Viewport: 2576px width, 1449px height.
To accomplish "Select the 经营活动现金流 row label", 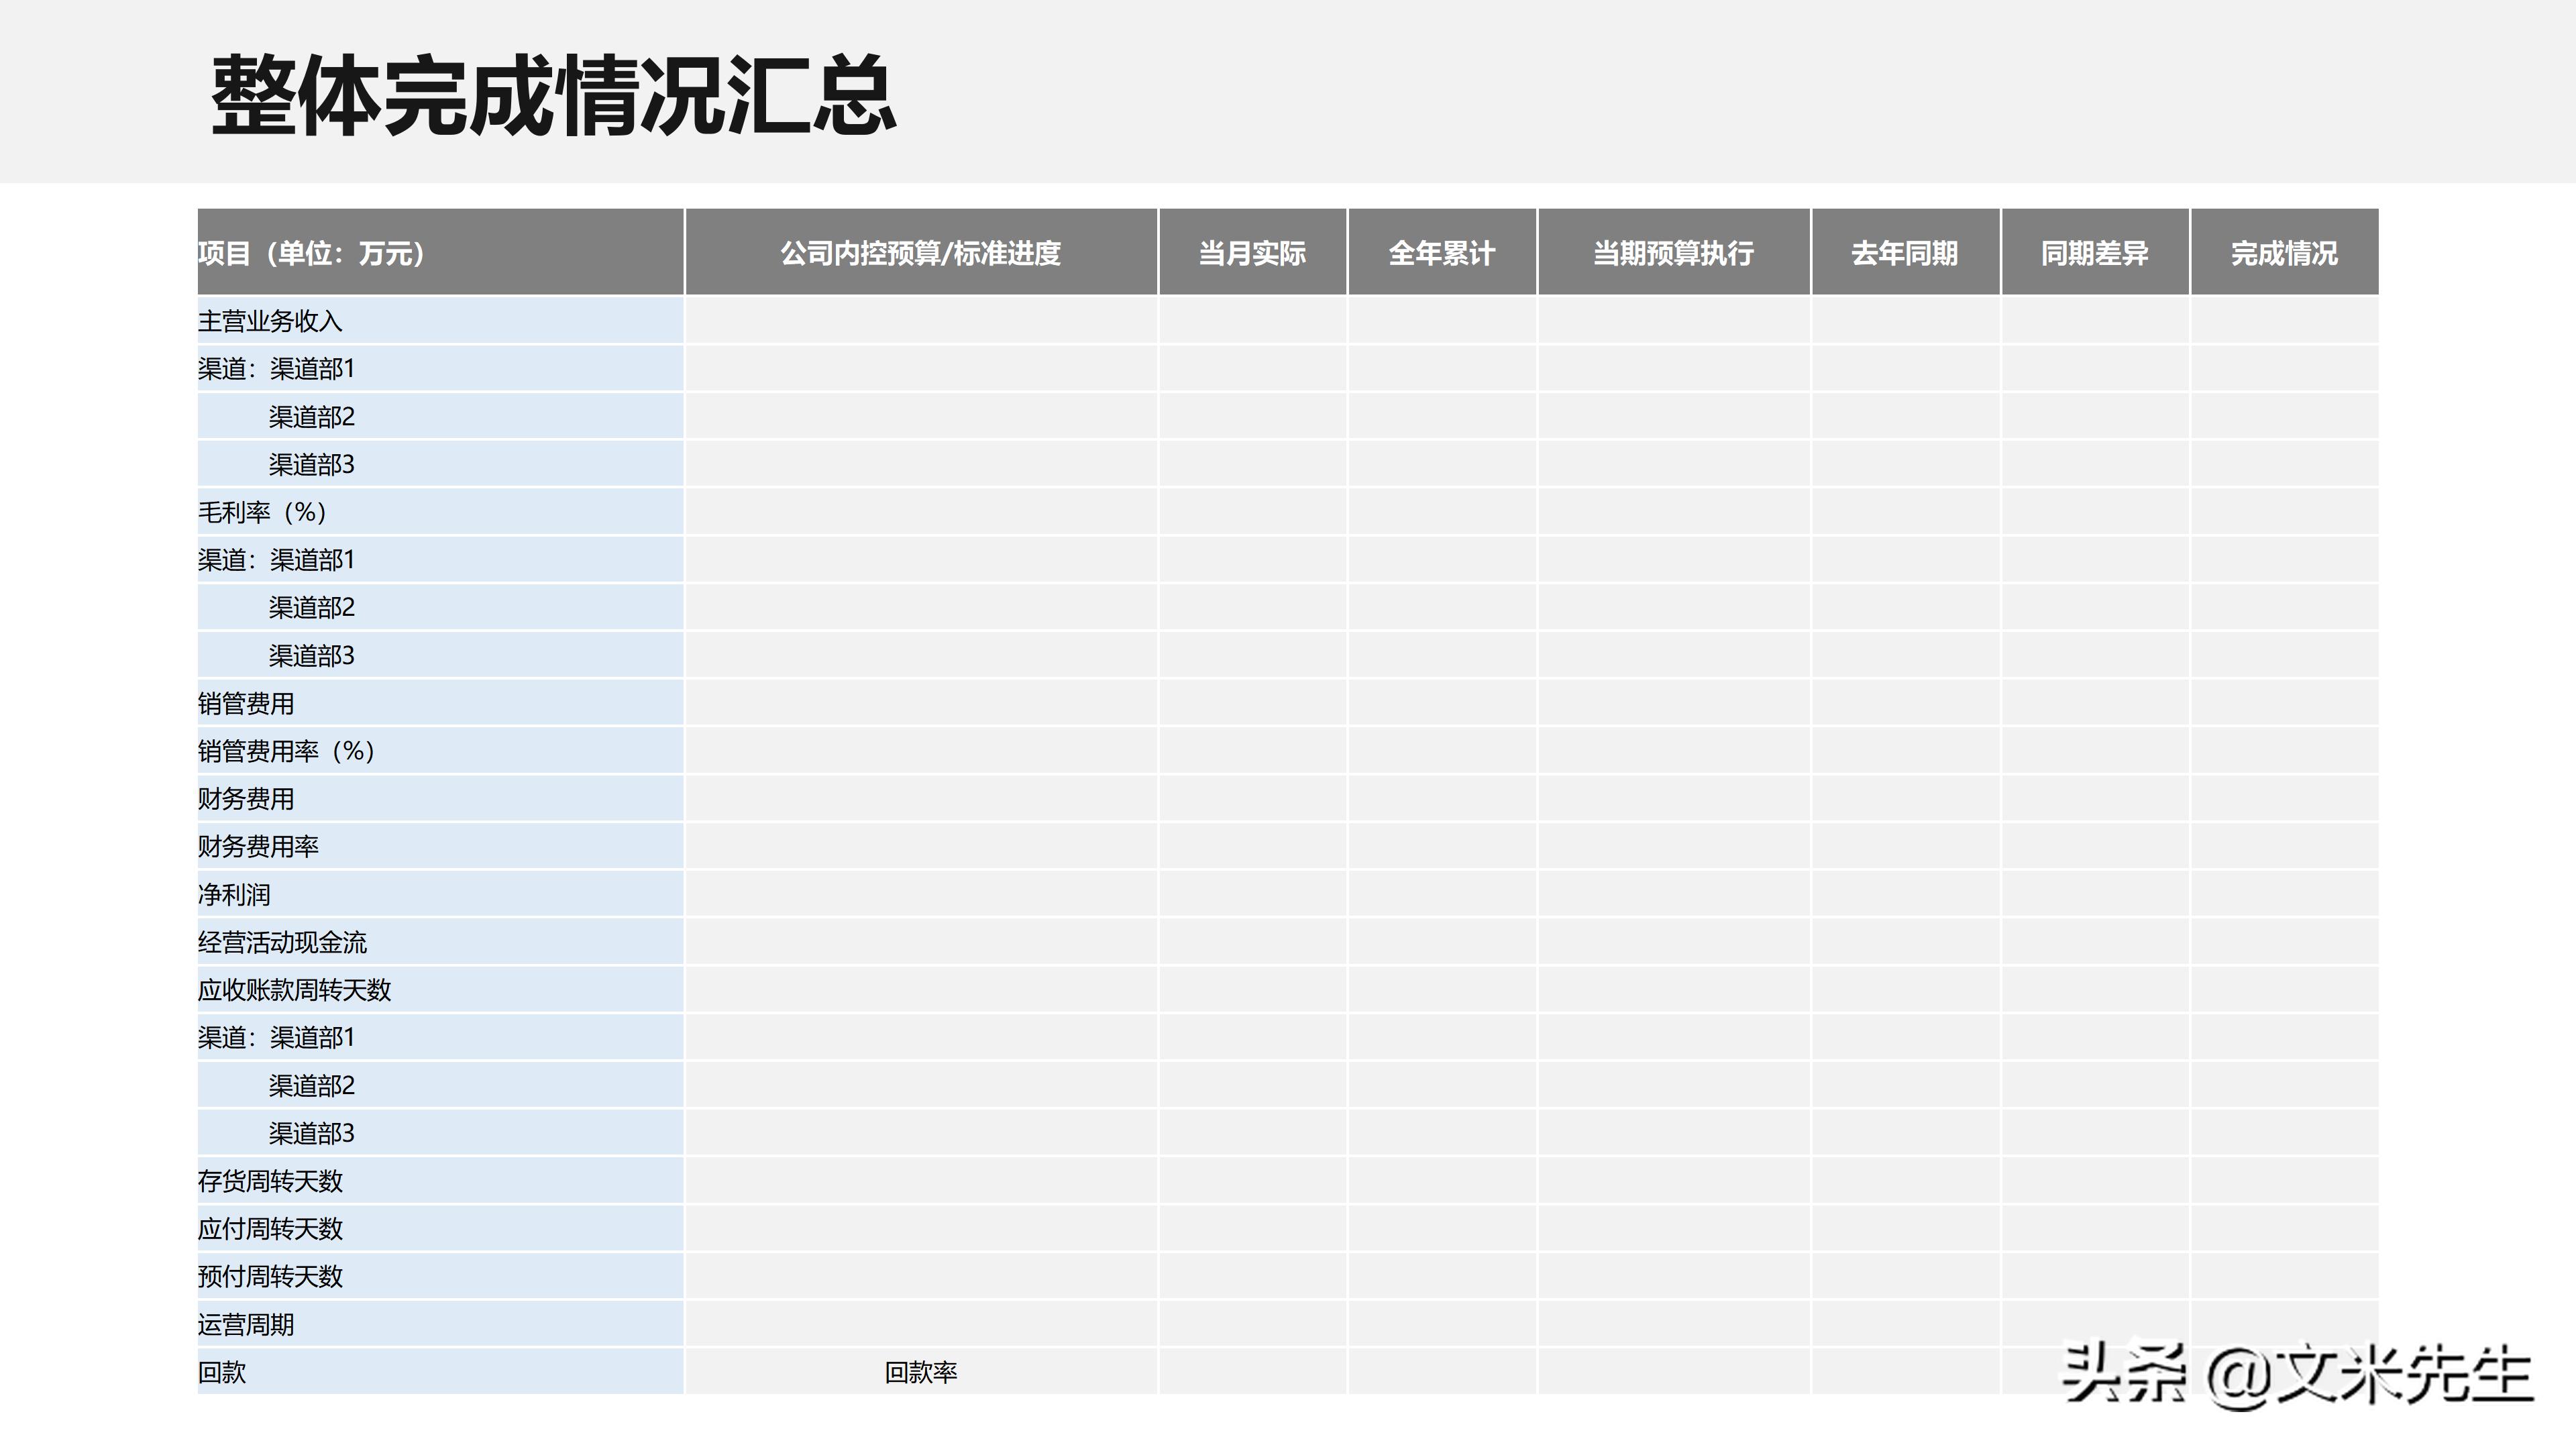I will coord(282,942).
